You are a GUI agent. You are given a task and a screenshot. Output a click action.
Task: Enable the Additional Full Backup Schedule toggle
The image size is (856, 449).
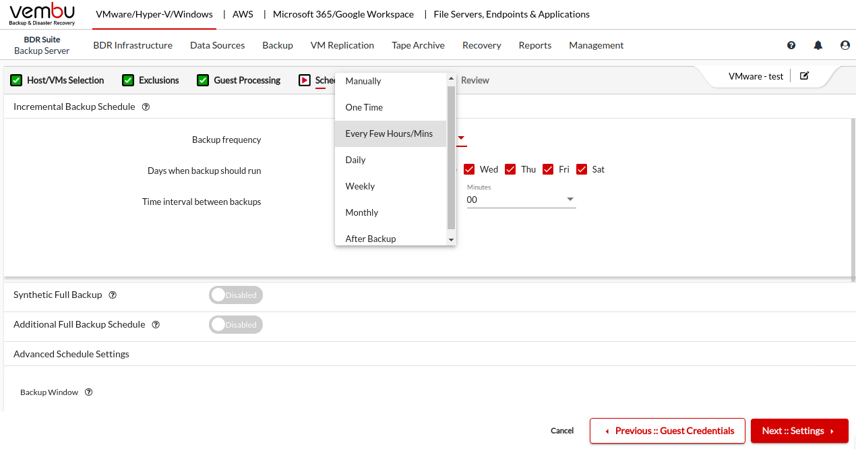point(235,324)
